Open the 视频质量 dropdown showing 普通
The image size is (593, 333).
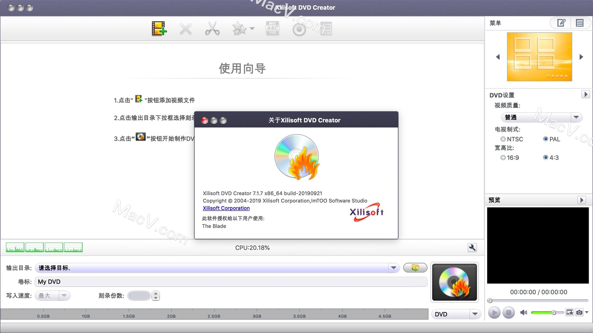point(541,117)
